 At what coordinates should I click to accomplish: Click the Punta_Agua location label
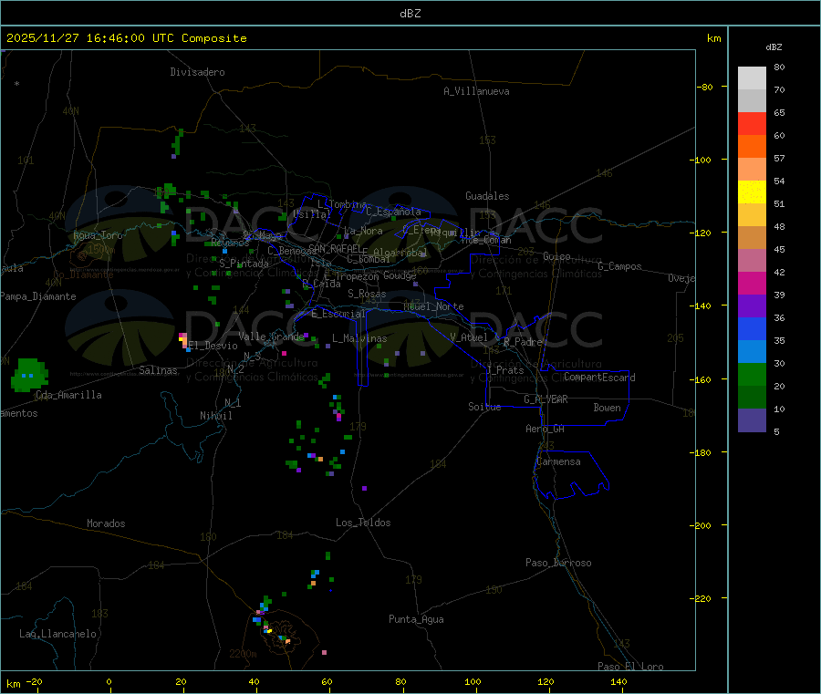tap(416, 619)
